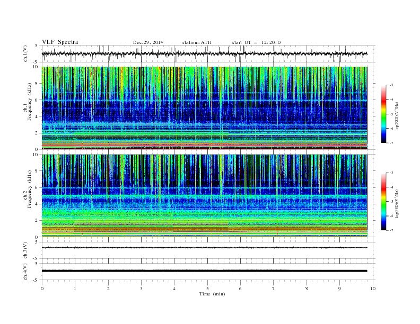
Task: Click the "ch.1 Frequency (kHz)" axis label
Action: pyautogui.click(x=28, y=102)
